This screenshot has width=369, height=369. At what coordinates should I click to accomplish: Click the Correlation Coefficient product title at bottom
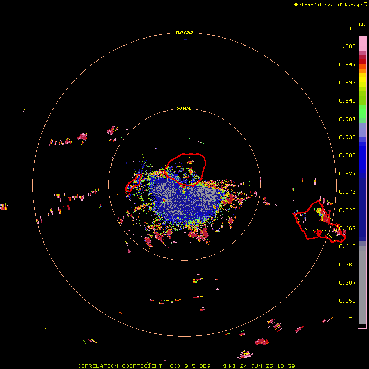tap(187, 366)
